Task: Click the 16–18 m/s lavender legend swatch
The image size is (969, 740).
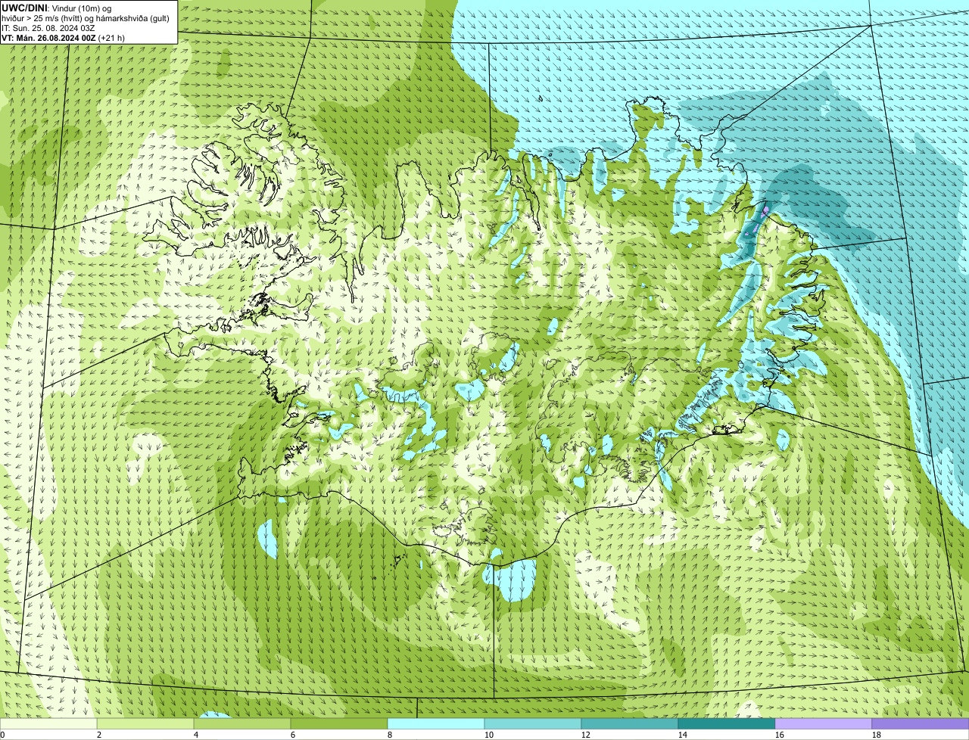Action: 824,723
